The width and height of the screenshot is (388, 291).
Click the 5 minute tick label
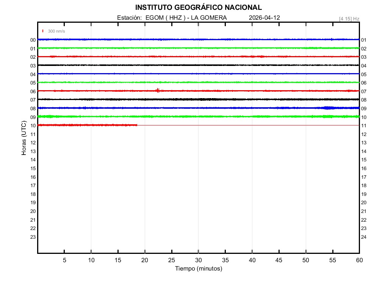coord(64,260)
